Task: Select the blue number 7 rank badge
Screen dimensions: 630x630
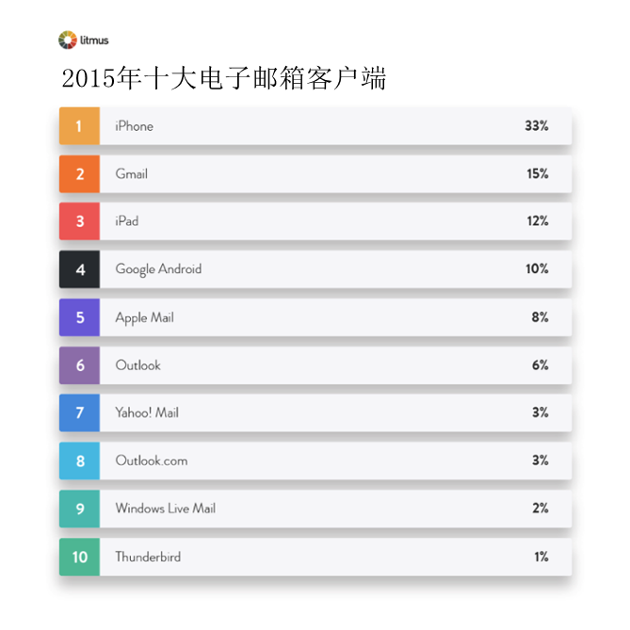Action: point(79,412)
